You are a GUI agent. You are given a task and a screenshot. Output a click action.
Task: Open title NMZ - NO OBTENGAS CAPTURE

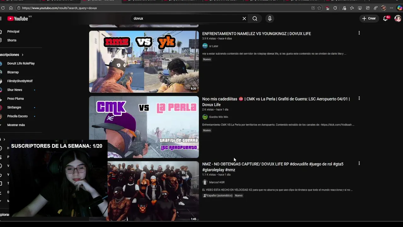coord(273,167)
